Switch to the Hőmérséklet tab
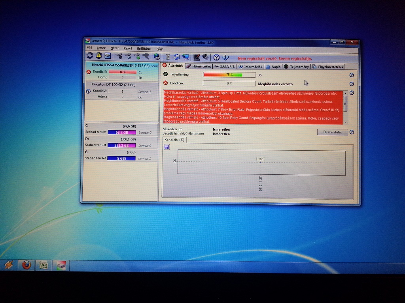 tap(199, 66)
